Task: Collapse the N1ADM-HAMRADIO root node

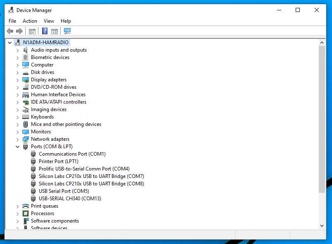Action: point(9,43)
